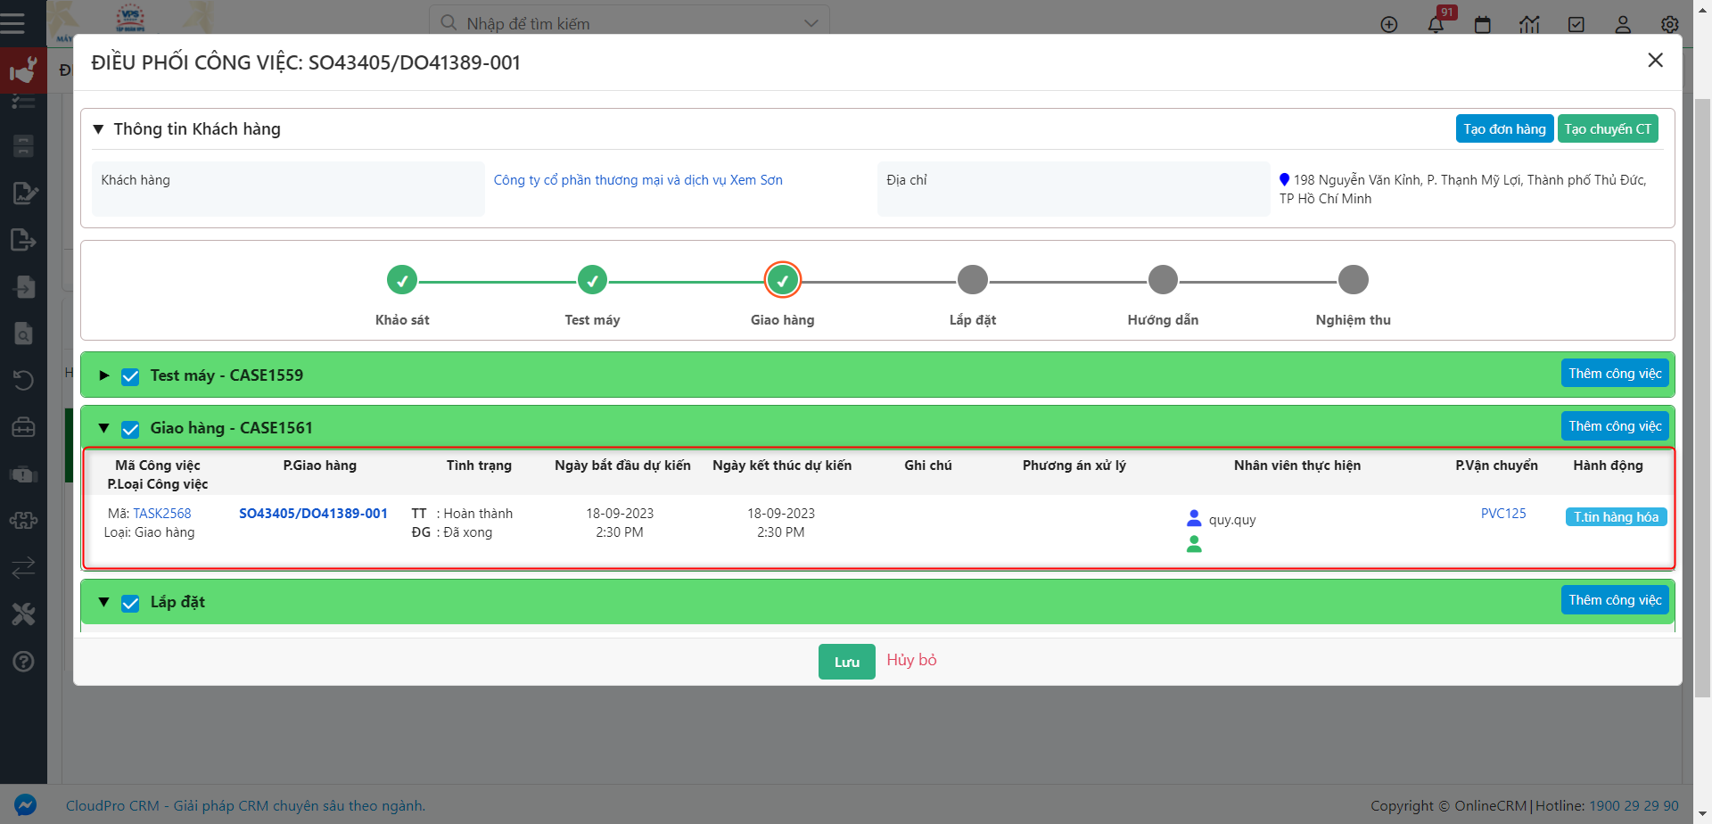Open the Messenger chat icon
The height and width of the screenshot is (824, 1712).
25,805
